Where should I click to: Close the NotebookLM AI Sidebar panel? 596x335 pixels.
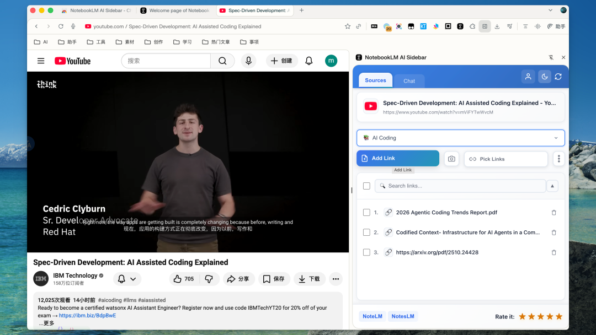[563, 57]
